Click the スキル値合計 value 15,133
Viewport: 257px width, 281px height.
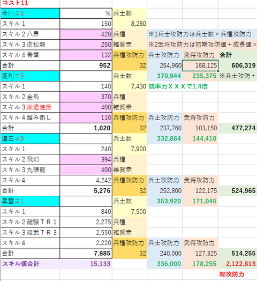coord(86,264)
